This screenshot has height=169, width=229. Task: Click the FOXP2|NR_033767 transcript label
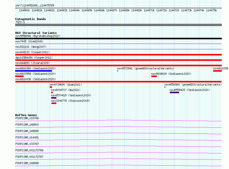[x=27, y=144]
